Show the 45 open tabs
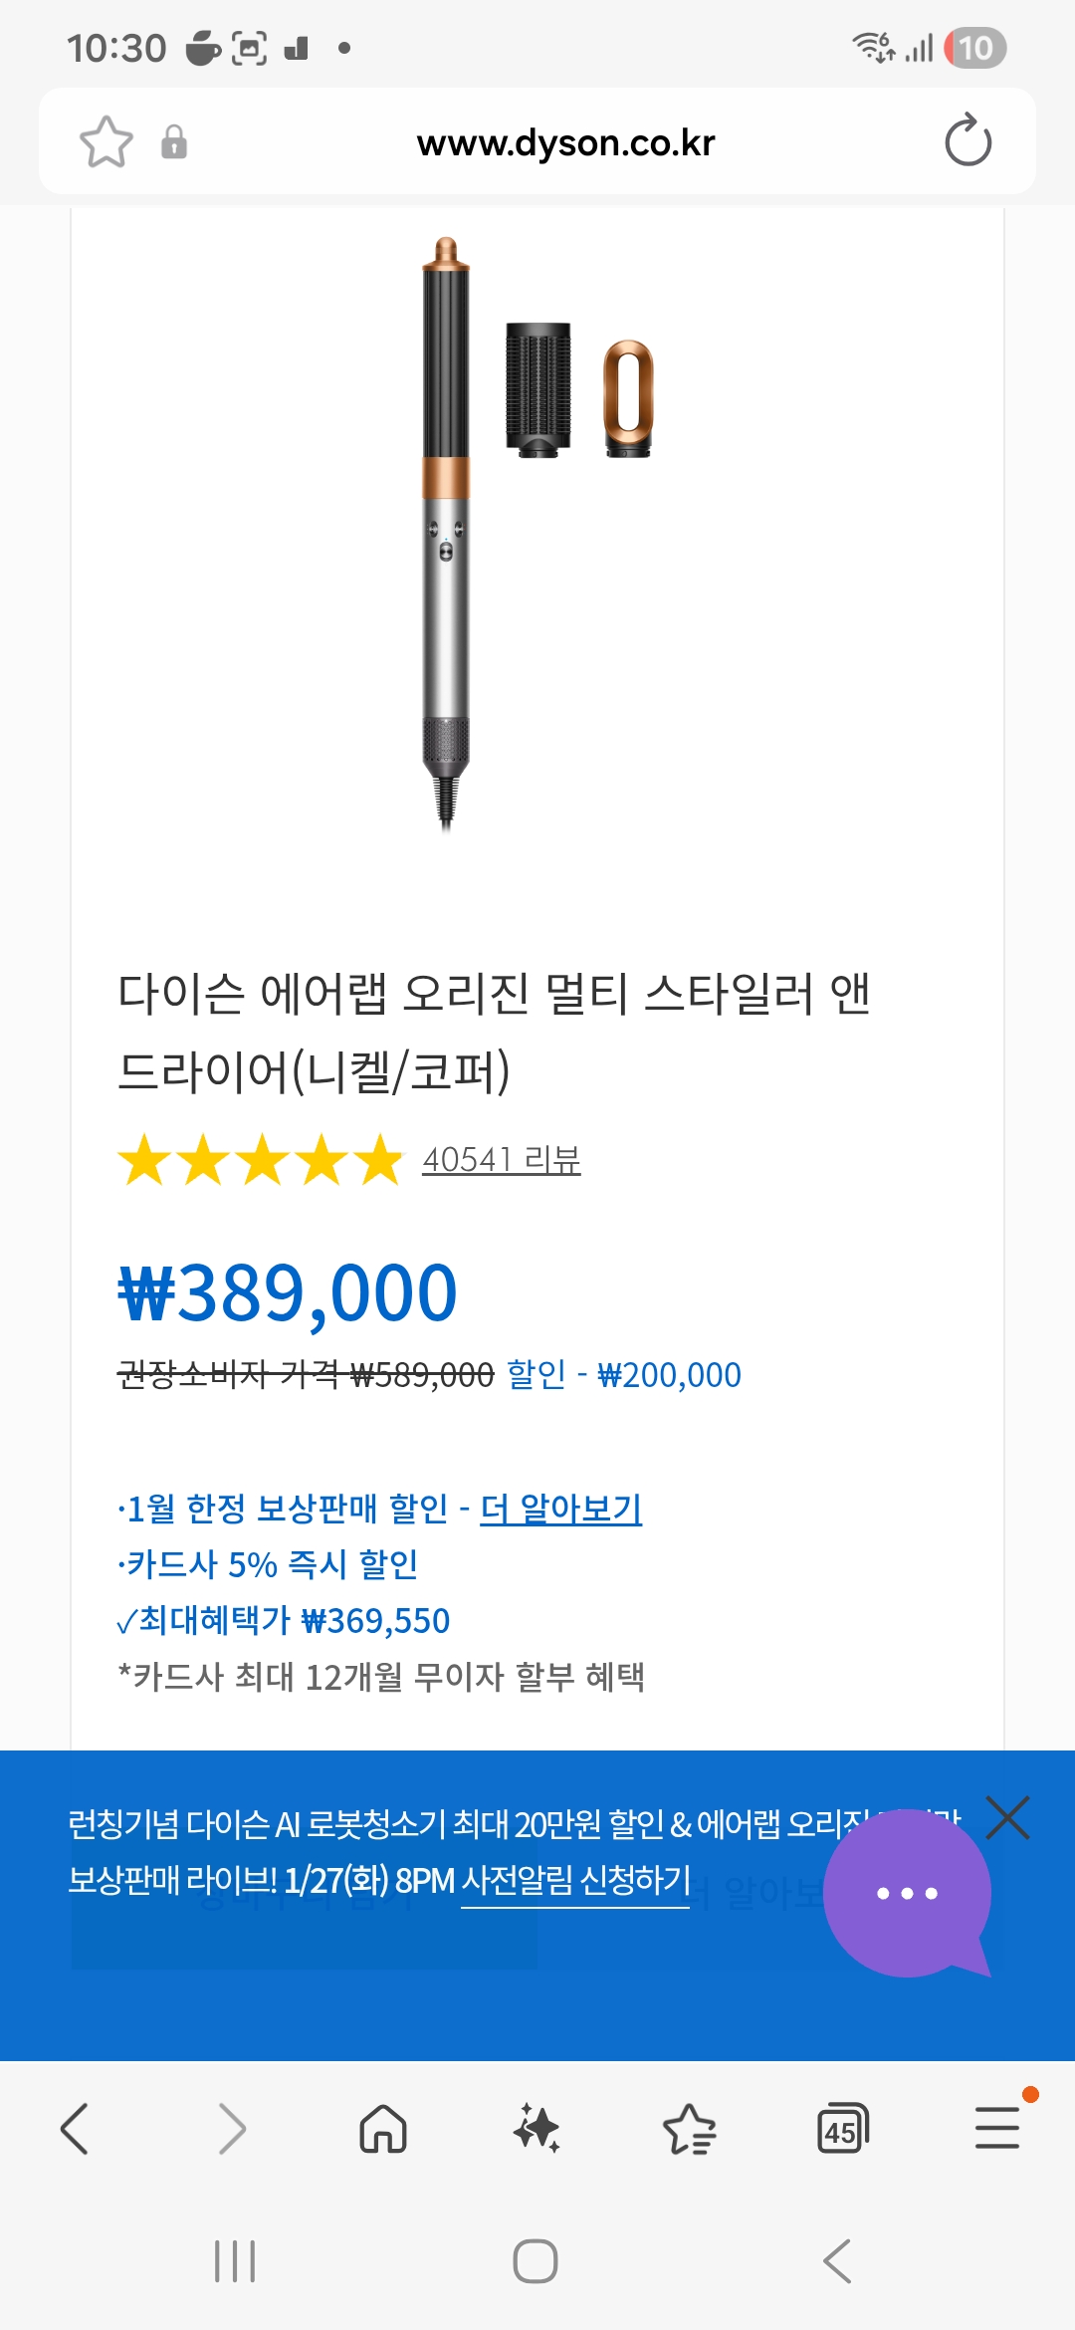Screen dimensions: 1075x2330 pos(842,2129)
